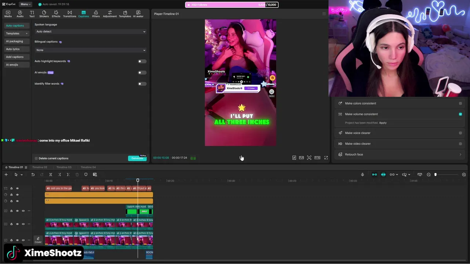
Task: Uncheck Make volume consistent box
Action: pyautogui.click(x=460, y=114)
